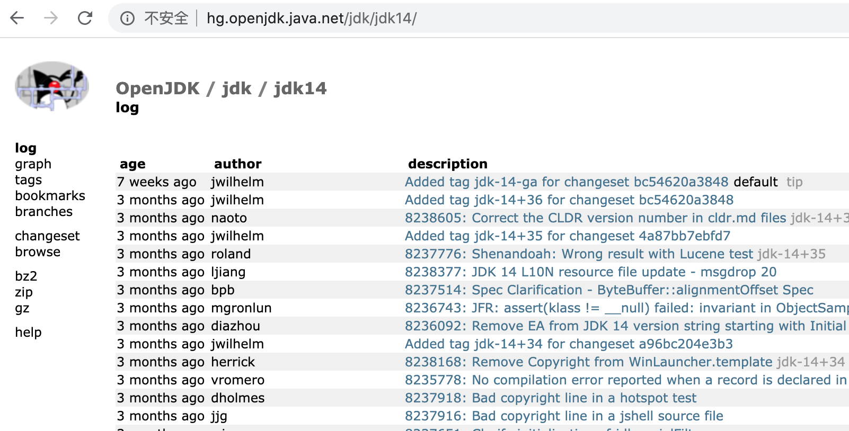
Task: Click the browser forward arrow
Action: coord(51,19)
